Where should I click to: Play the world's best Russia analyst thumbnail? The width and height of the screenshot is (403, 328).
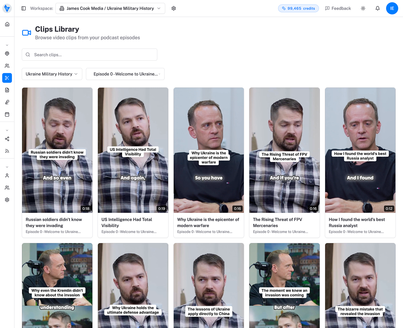pyautogui.click(x=360, y=150)
